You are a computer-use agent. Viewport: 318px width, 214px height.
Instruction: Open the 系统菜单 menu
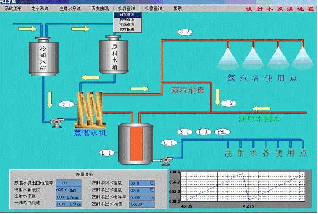13,9
